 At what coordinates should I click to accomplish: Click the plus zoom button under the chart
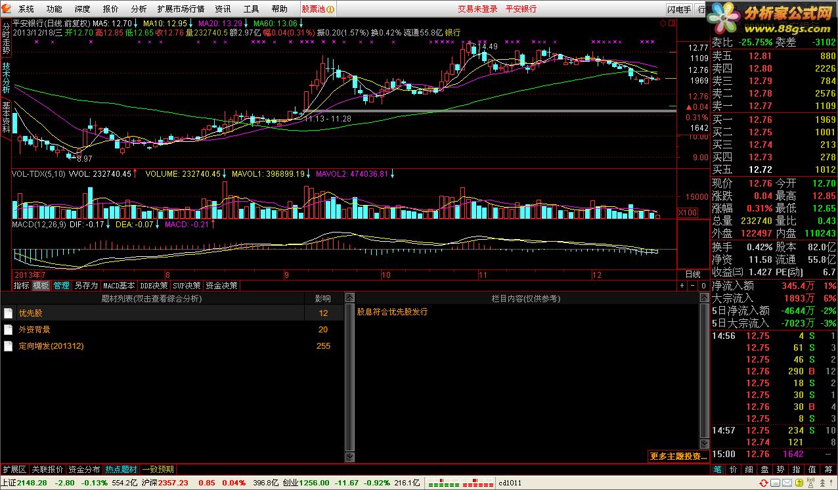tap(682, 286)
